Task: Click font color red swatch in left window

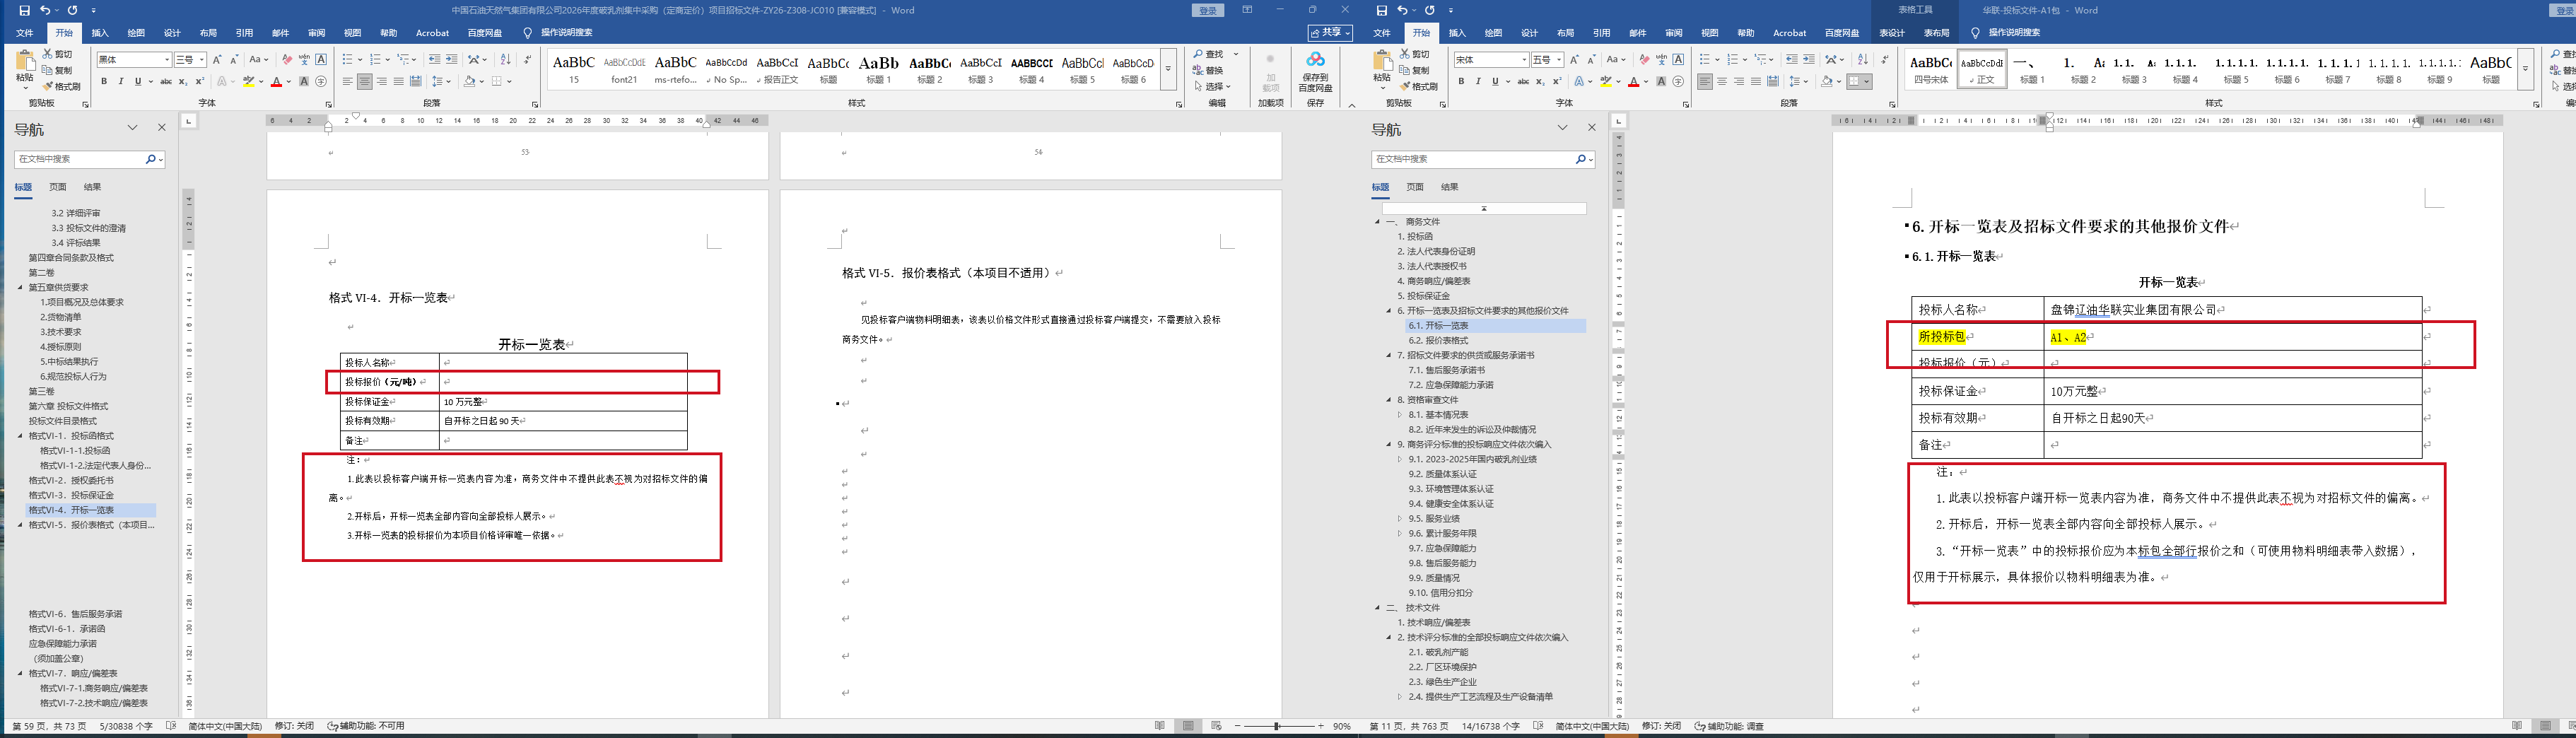Action: tap(276, 81)
